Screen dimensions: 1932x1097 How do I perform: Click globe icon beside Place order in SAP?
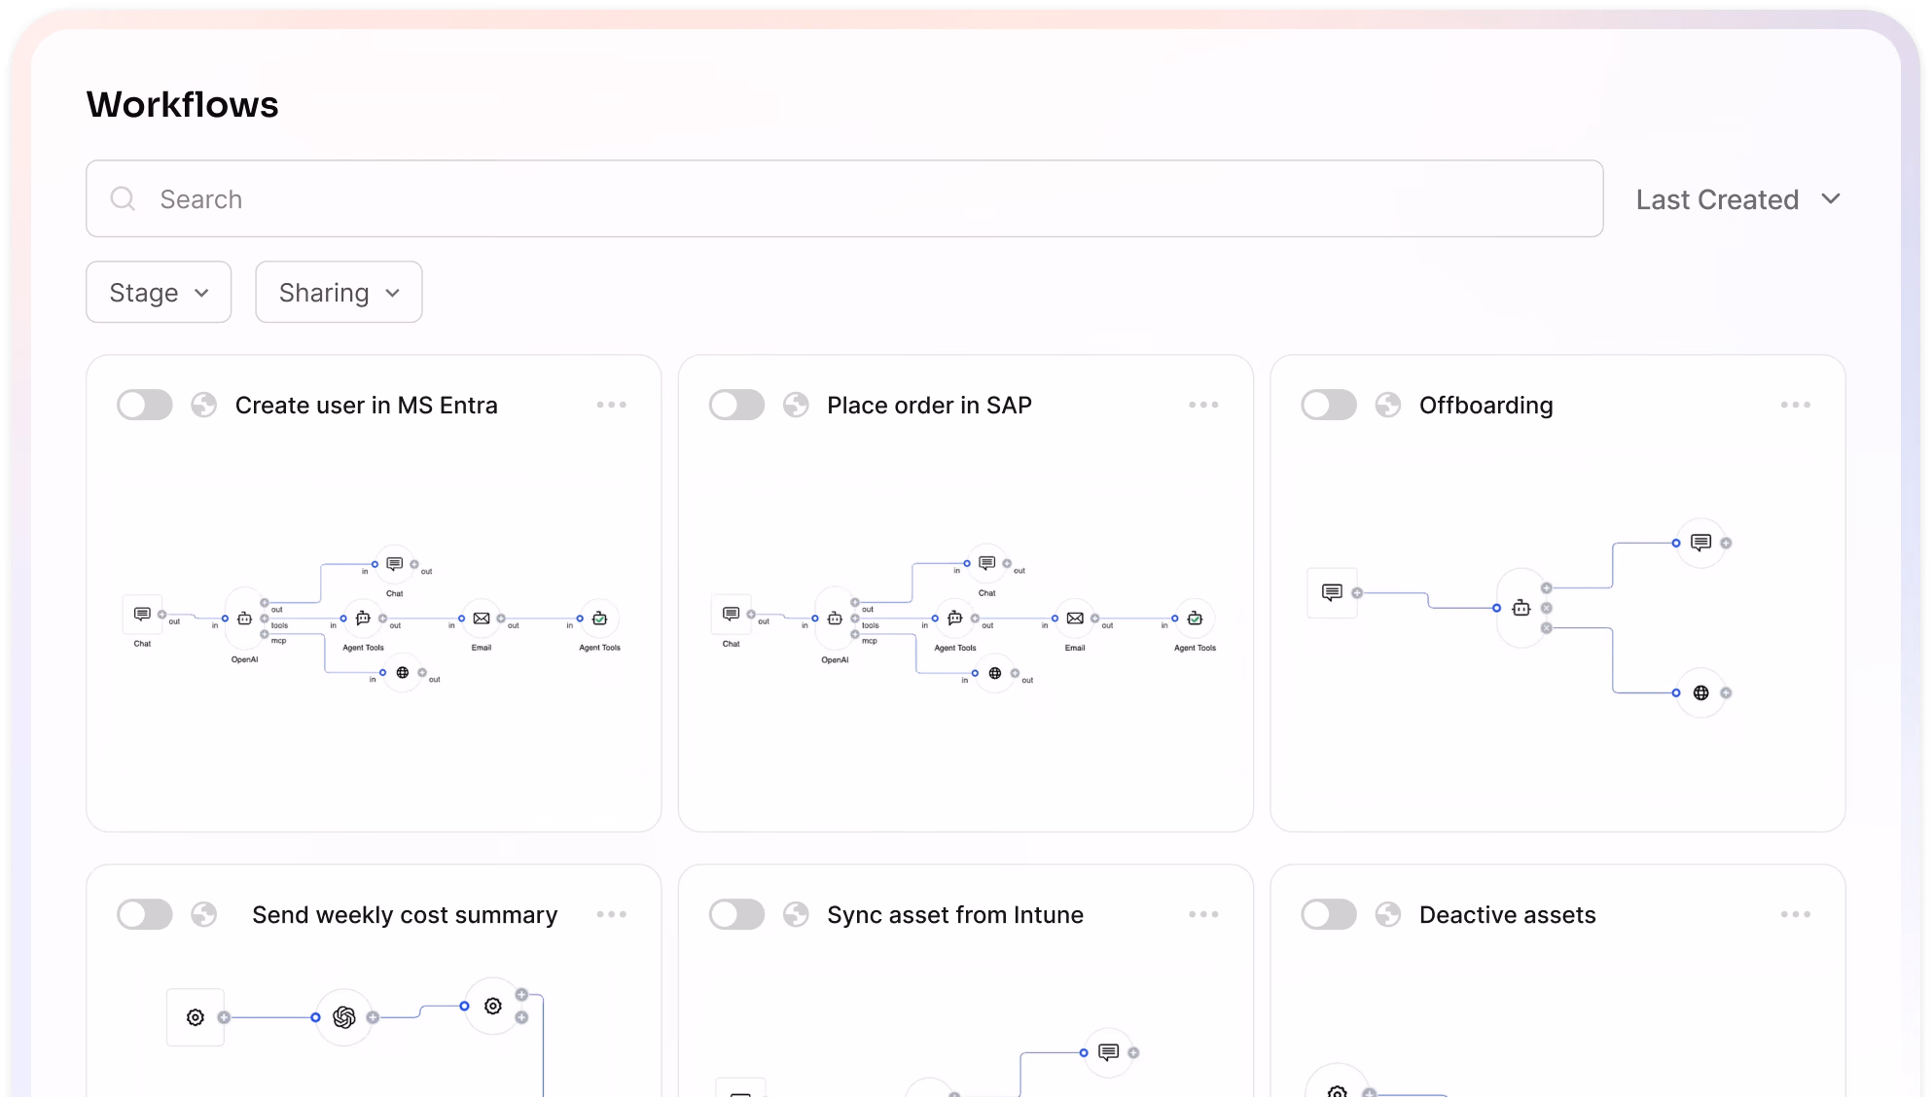point(796,405)
